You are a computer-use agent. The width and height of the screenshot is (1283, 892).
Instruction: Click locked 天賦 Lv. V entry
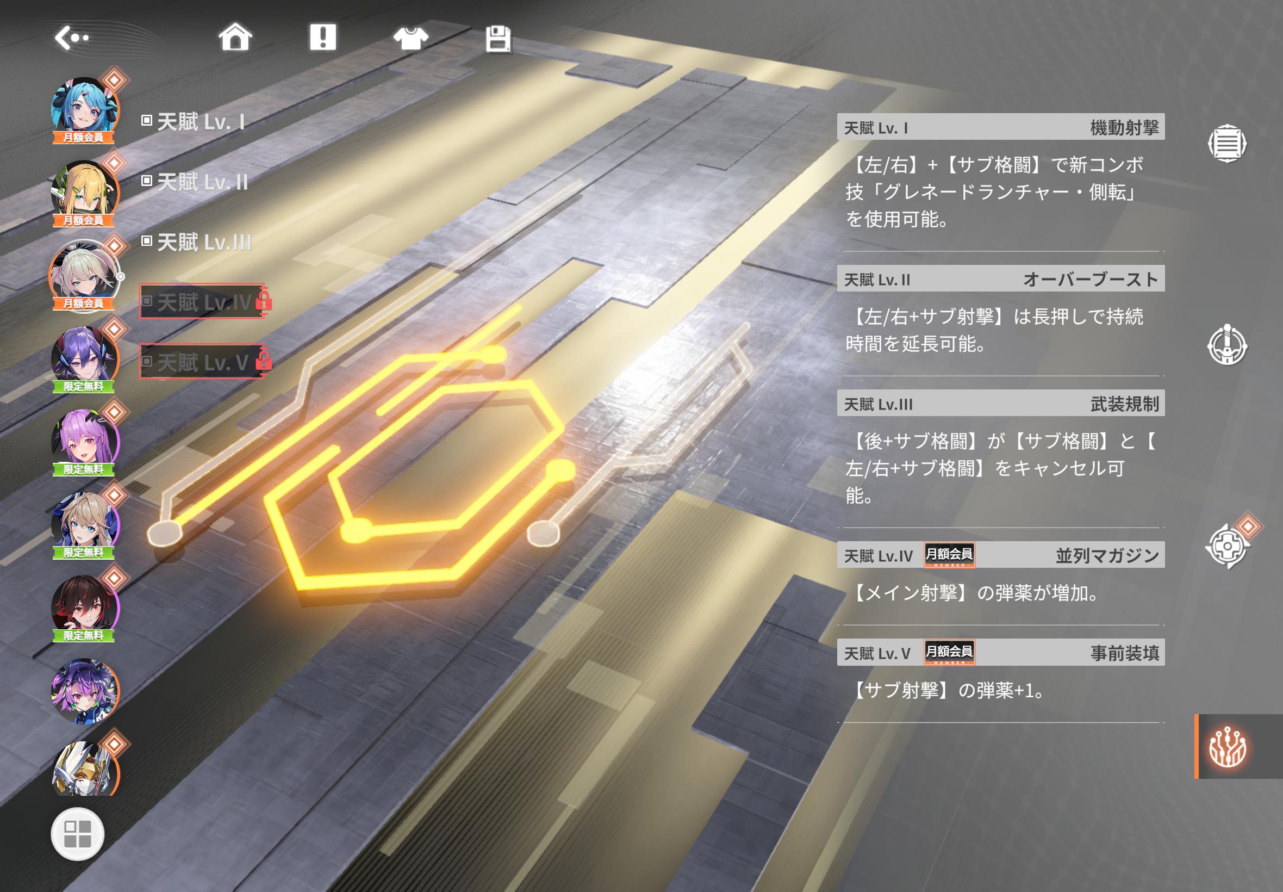point(202,362)
